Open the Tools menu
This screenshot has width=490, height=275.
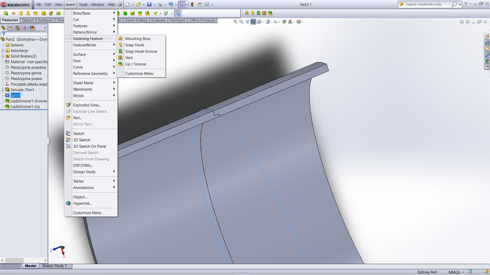click(x=83, y=5)
